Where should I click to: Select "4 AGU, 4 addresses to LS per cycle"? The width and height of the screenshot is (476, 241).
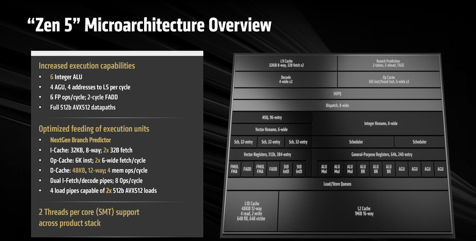[90, 87]
